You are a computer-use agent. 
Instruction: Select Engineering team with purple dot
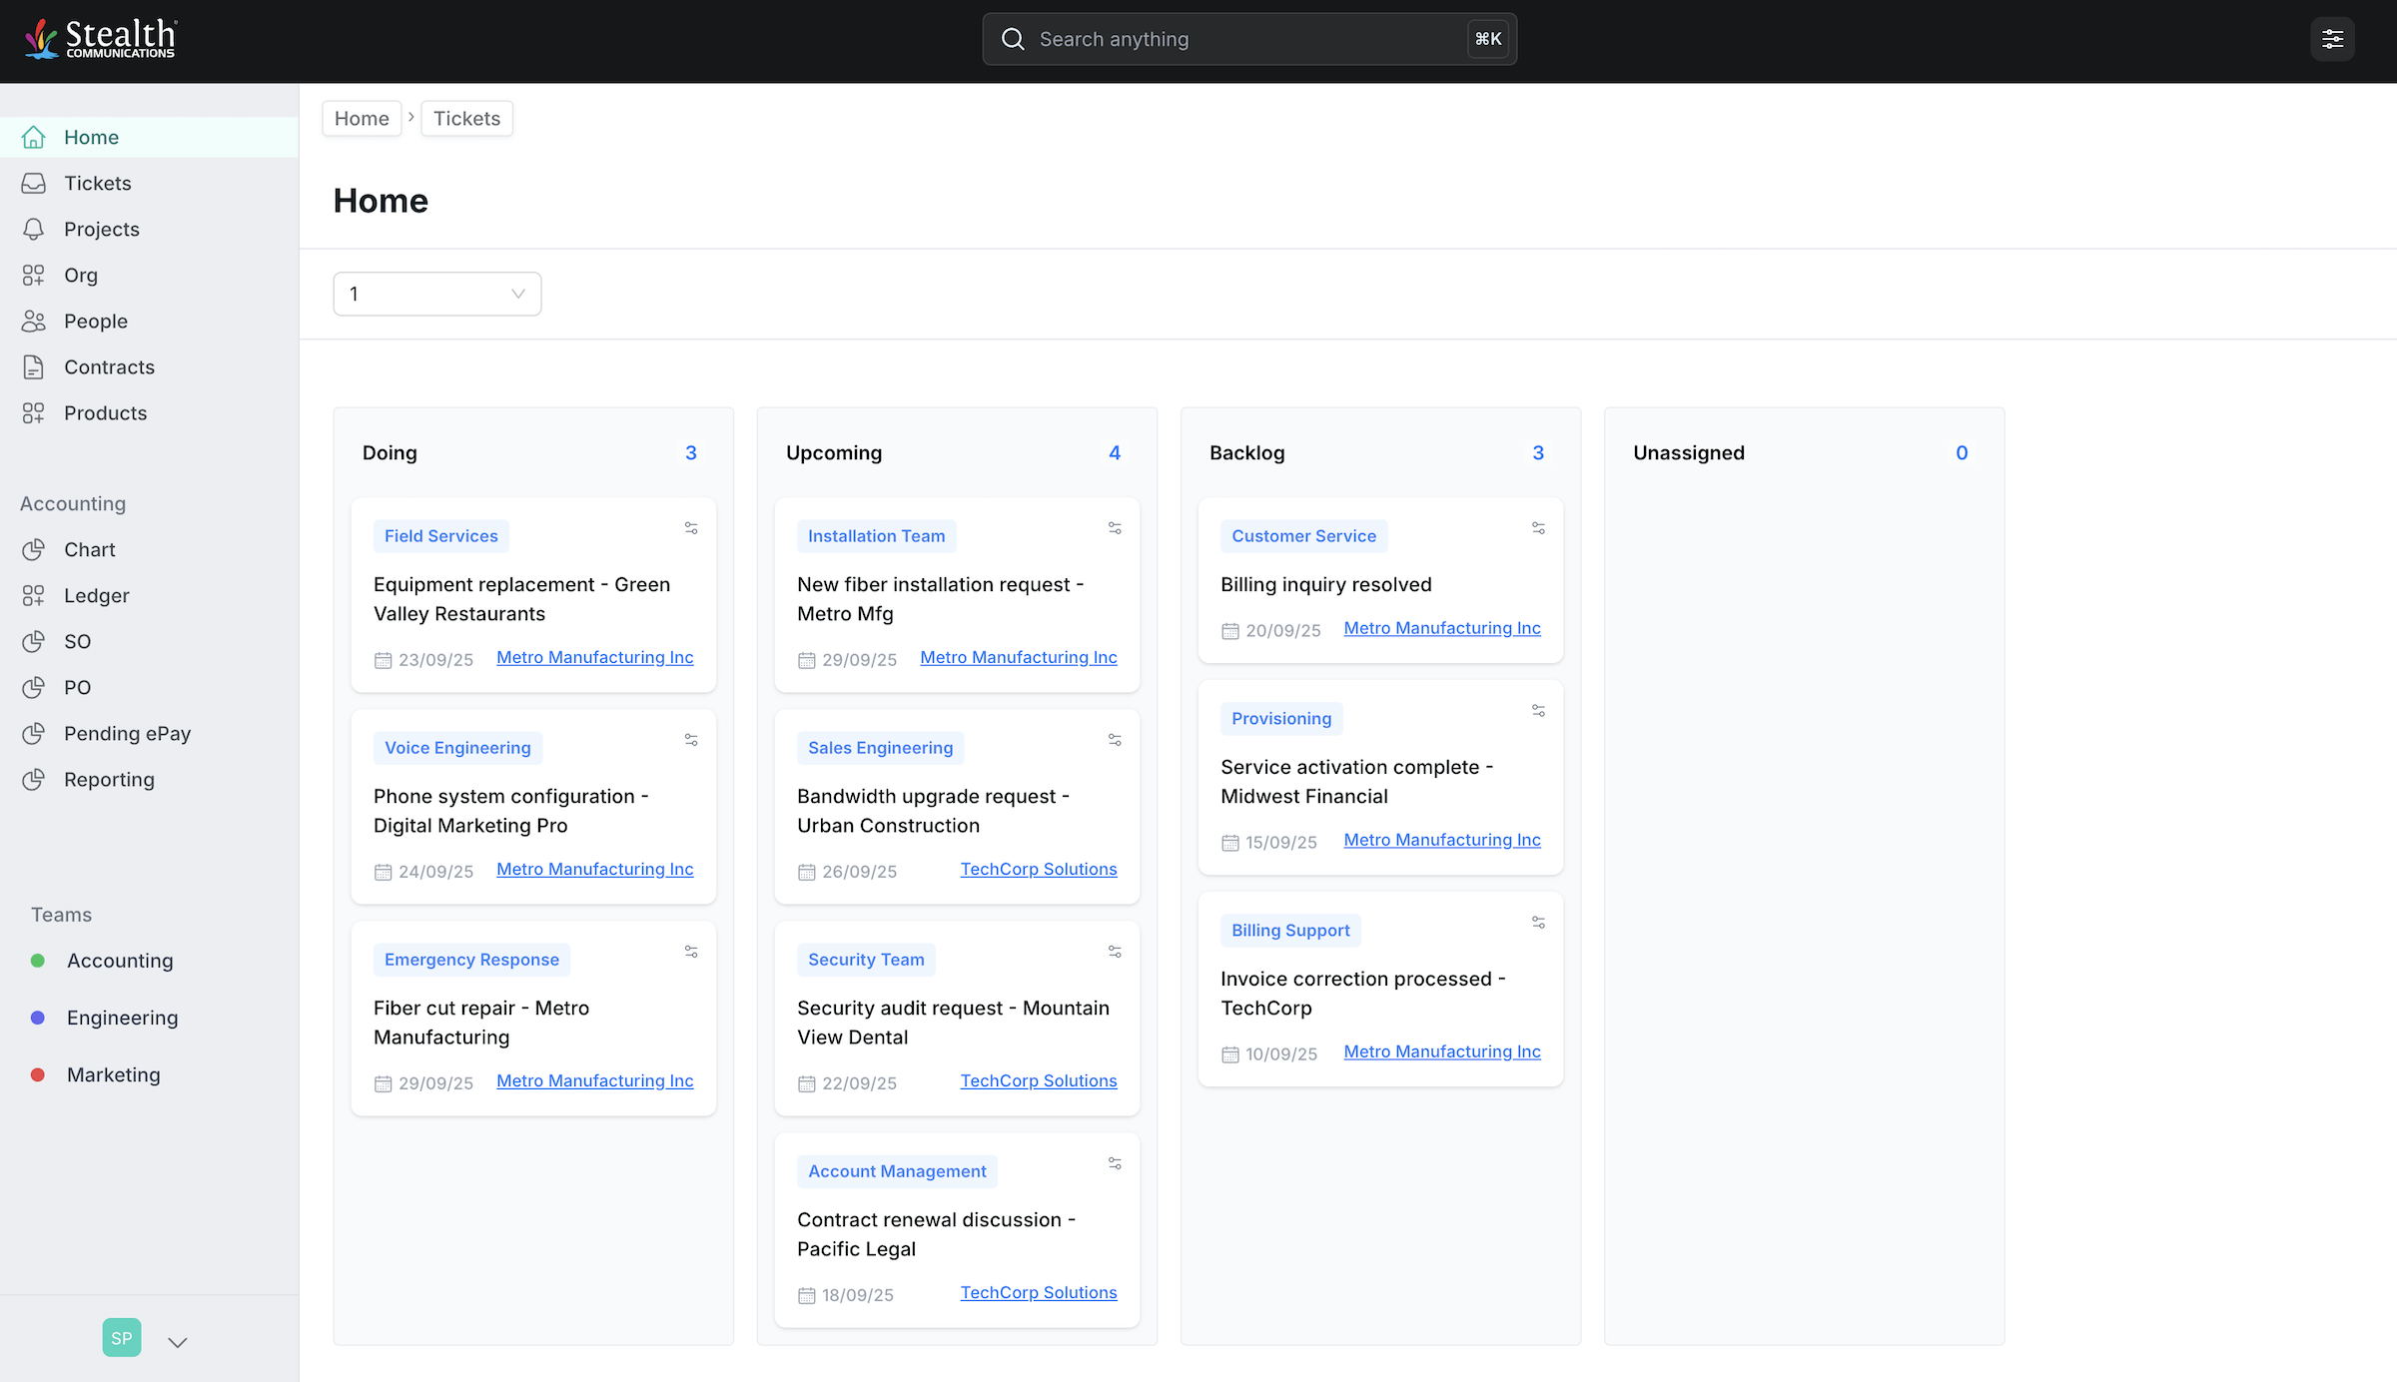pyautogui.click(x=122, y=1018)
